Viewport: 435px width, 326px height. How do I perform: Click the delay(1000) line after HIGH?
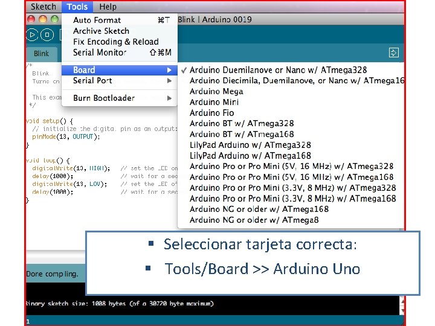(x=53, y=176)
